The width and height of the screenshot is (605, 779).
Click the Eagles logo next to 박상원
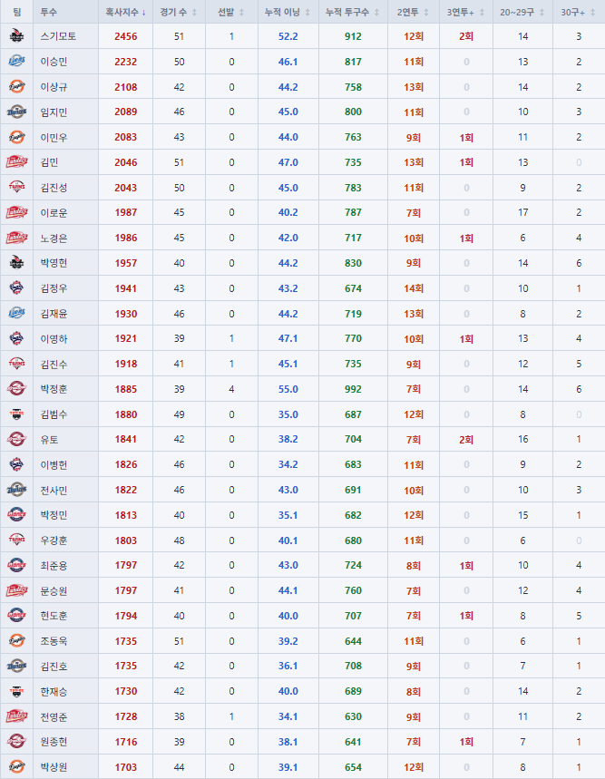click(x=16, y=766)
